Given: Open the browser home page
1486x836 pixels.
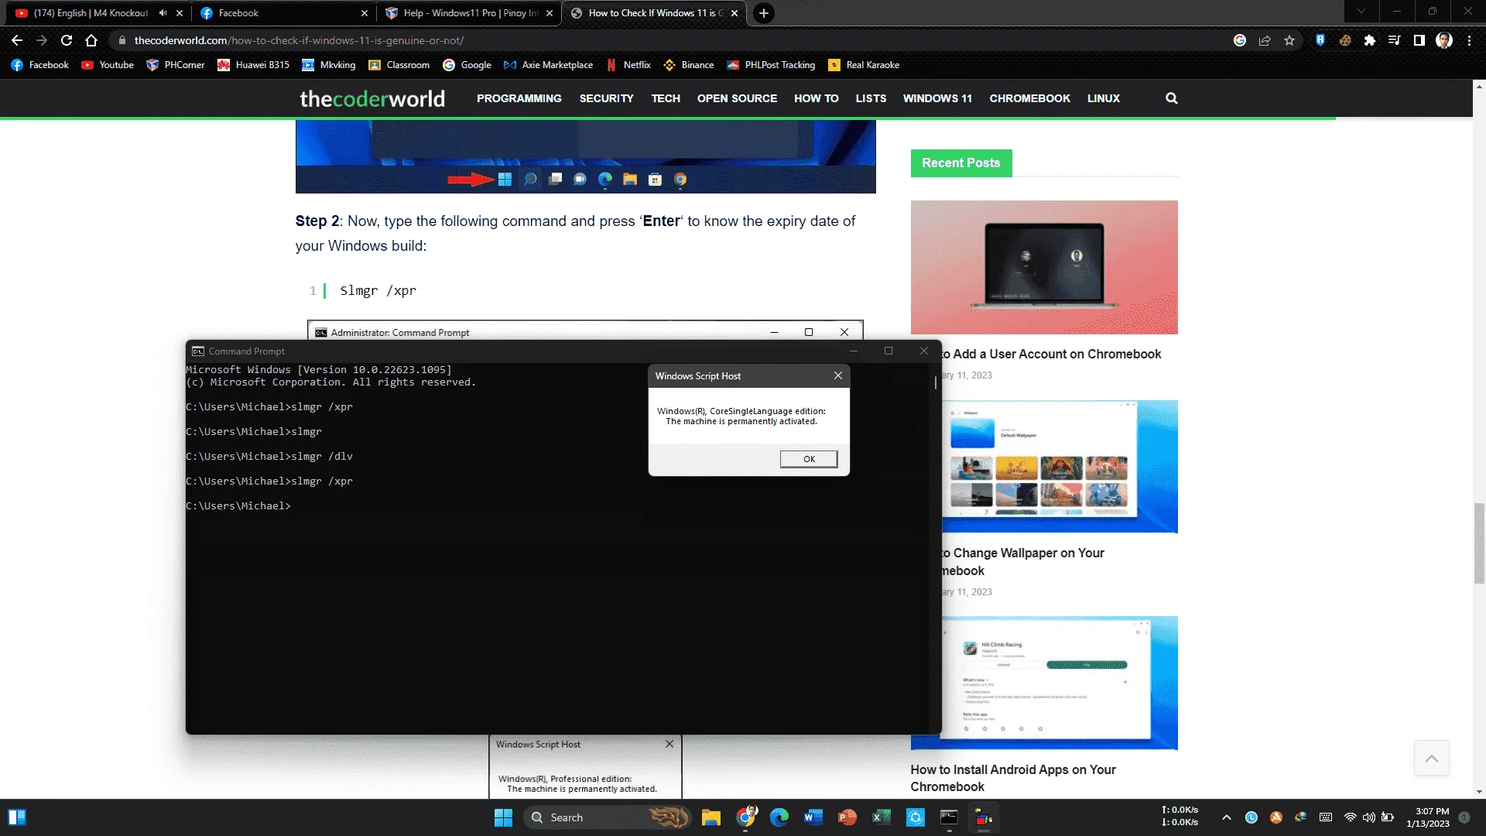Looking at the screenshot, I should 91,40.
